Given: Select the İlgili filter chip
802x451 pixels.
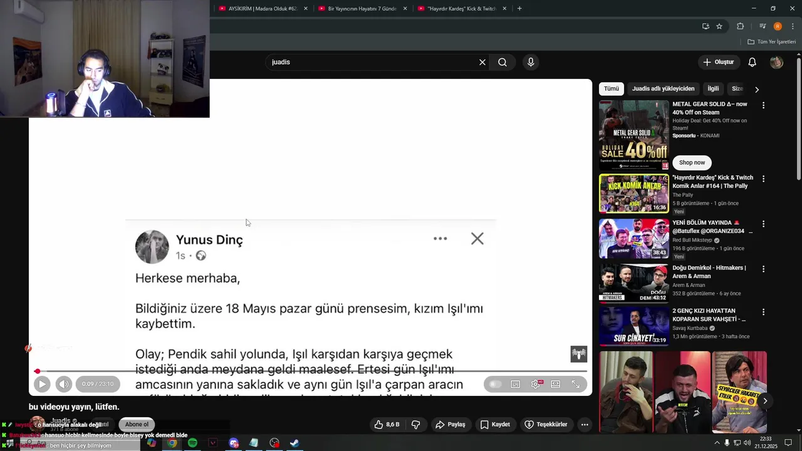Looking at the screenshot, I should 713,89.
